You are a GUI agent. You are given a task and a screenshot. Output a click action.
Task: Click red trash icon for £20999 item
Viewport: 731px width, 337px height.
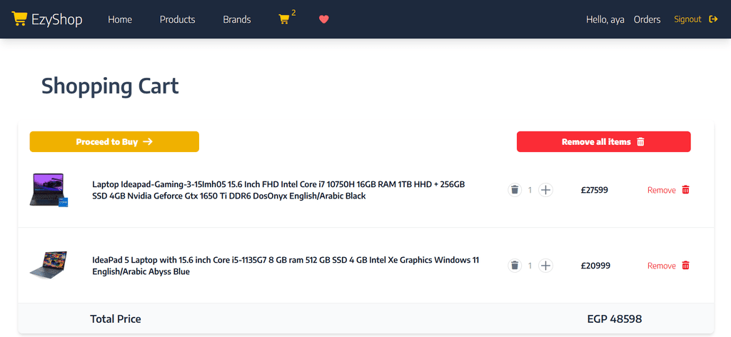tap(685, 265)
